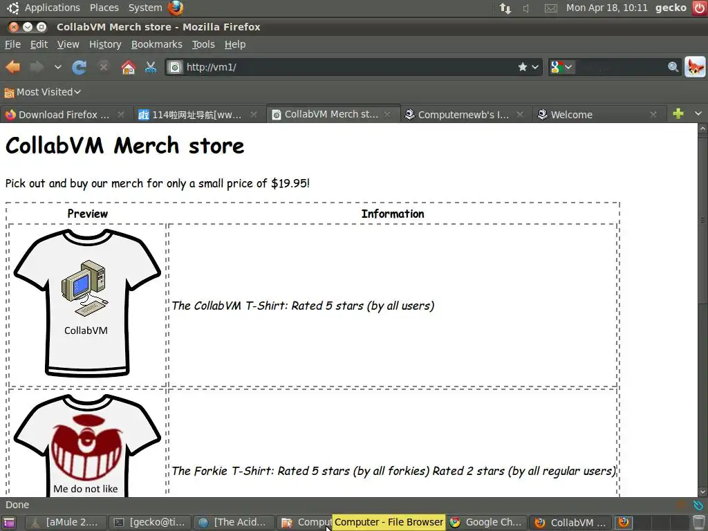Click the scrollbar down arrow
This screenshot has height=531, width=708.
tap(702, 492)
